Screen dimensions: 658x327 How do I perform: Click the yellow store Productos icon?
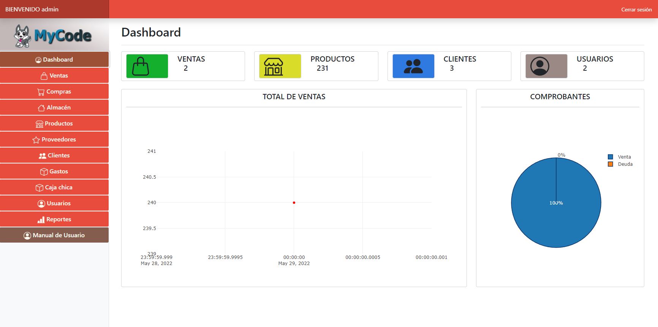280,66
